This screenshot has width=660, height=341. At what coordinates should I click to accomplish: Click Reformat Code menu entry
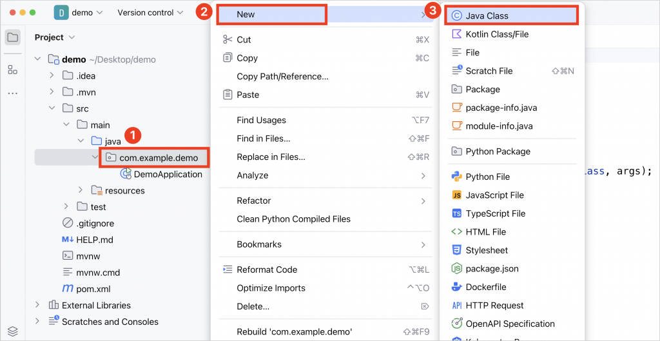[267, 269]
